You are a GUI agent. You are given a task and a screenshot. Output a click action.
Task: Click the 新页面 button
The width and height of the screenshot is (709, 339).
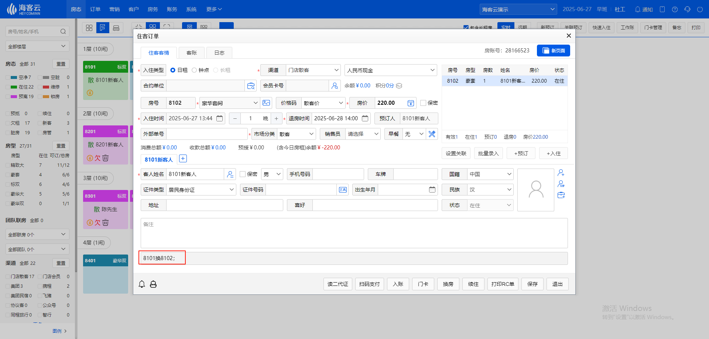pos(554,51)
